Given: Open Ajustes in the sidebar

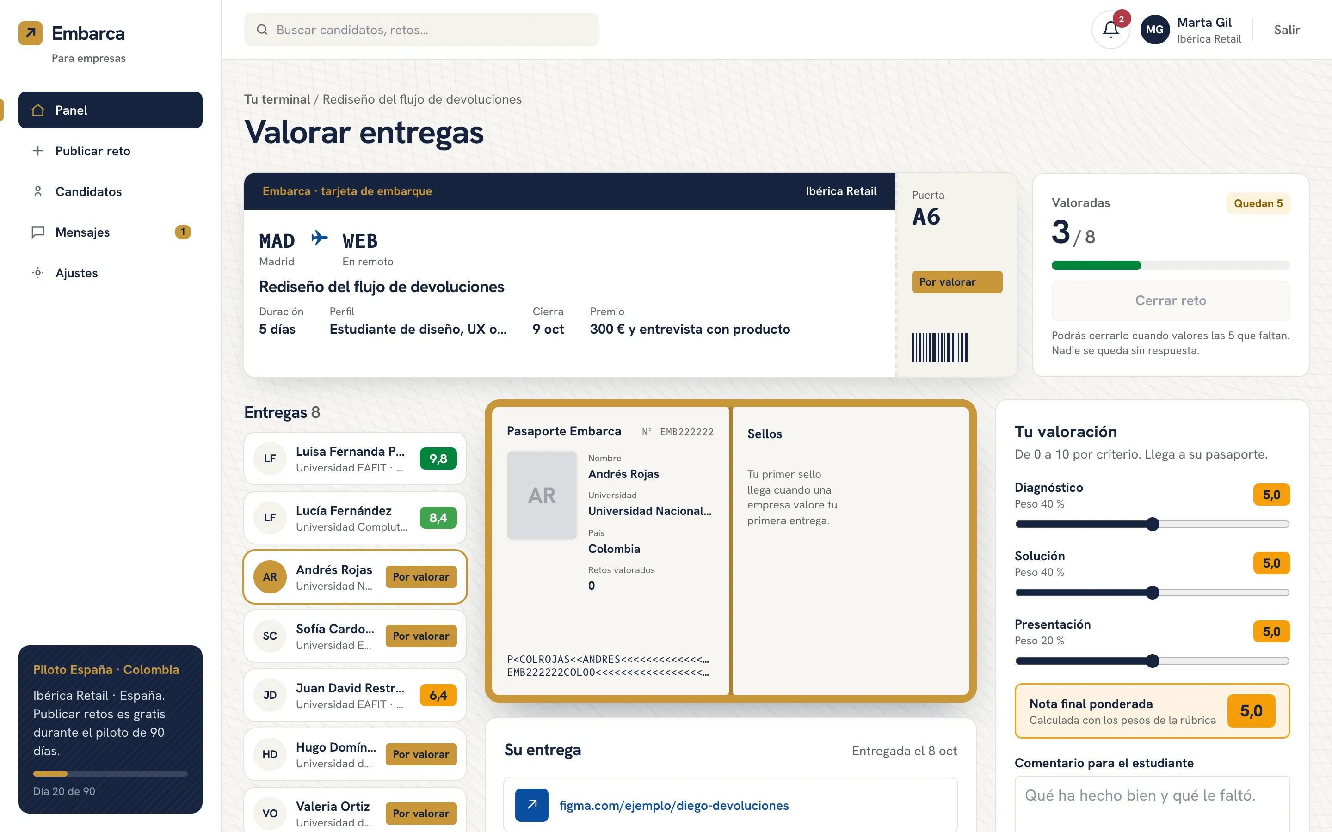Looking at the screenshot, I should pos(111,273).
